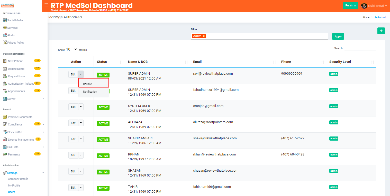Click Edit for fahadhamza1994@gmail.com row

pos(73,91)
